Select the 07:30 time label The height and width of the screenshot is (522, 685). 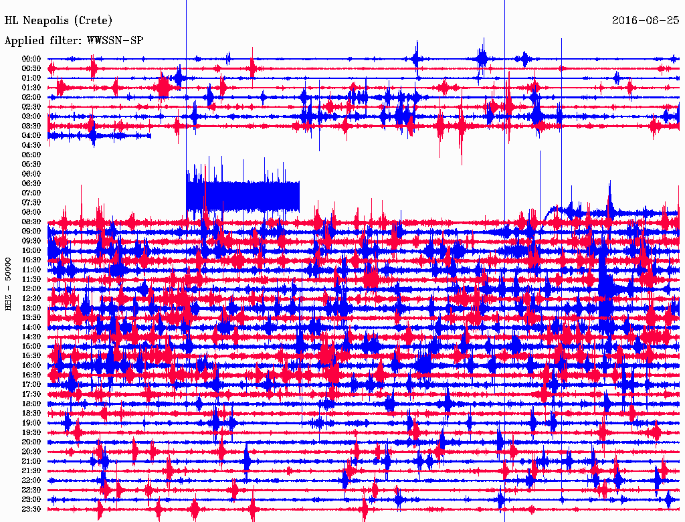tap(31, 203)
